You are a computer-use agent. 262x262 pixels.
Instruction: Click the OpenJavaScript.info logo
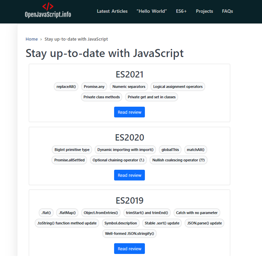pos(48,10)
